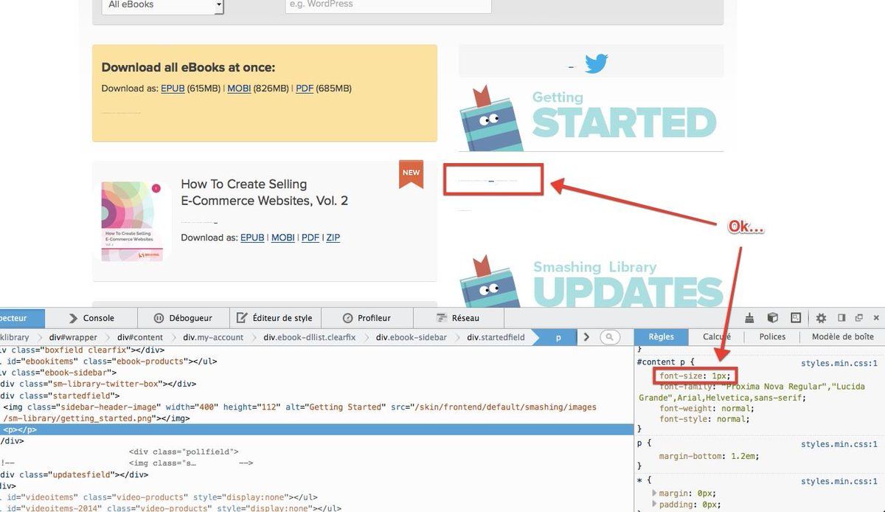Open the paintbrush highlight tool in devtools toolbar
The image size is (885, 512).
coord(749,318)
